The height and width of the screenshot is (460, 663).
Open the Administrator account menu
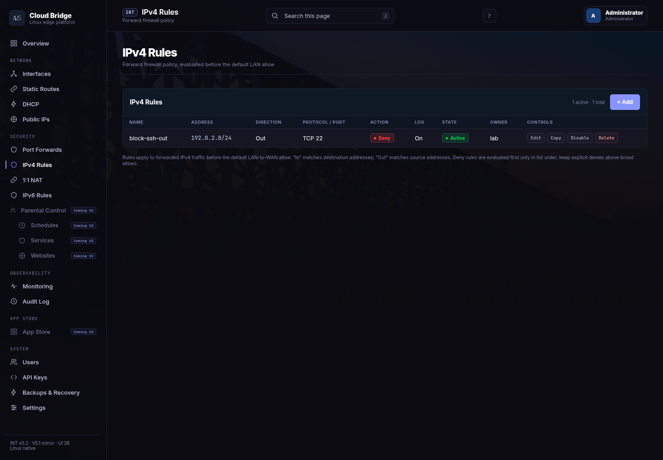pos(616,16)
